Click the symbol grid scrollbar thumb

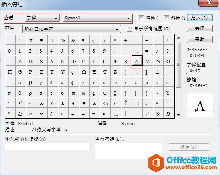pos(179,64)
